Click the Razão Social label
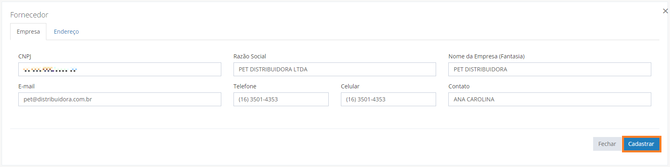 point(250,56)
